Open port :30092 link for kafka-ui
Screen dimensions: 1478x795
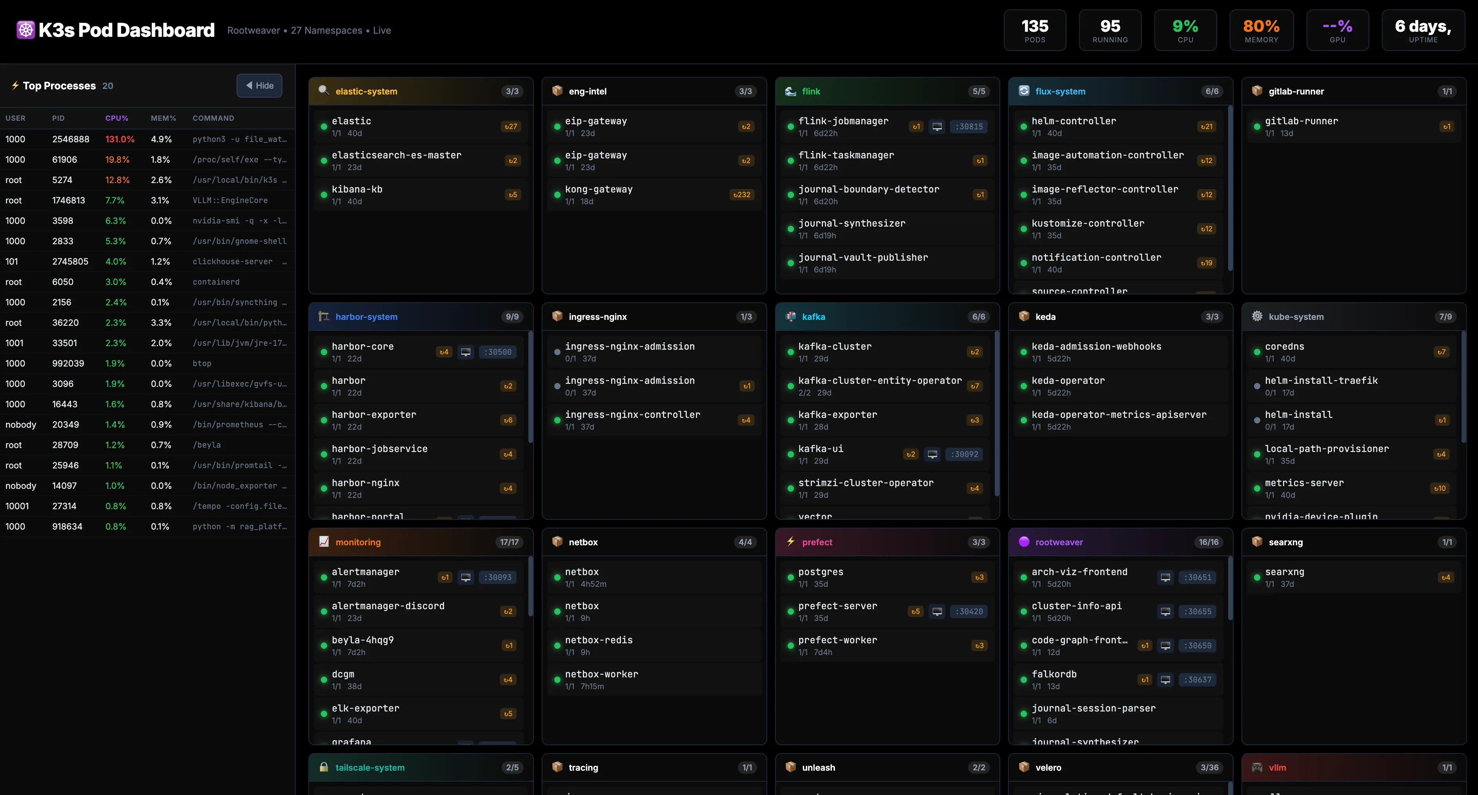tap(964, 454)
